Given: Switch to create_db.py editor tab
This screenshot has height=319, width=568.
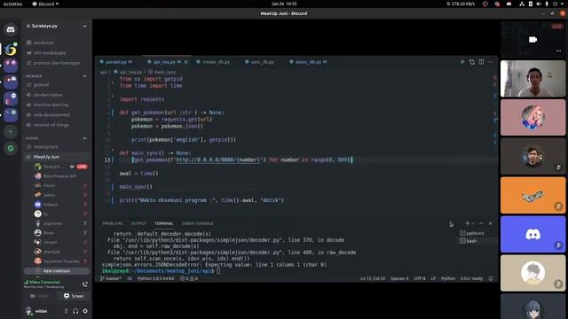Looking at the screenshot, I should pos(215,62).
